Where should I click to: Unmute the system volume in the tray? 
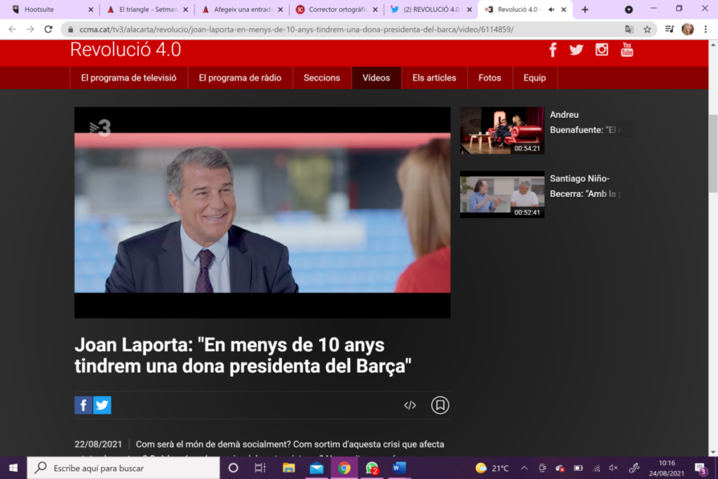[x=614, y=468]
